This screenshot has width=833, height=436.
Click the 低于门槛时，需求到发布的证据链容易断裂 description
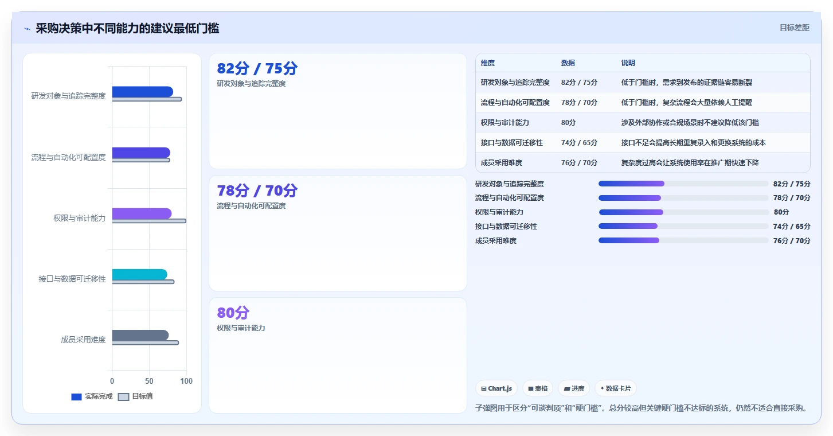687,83
